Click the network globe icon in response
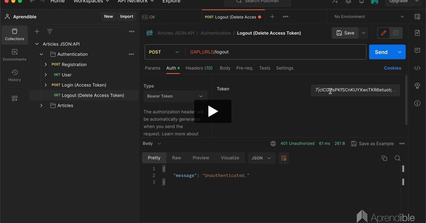The image size is (426, 223). coord(273,143)
